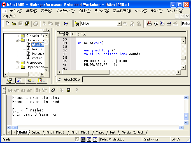This screenshot has width=191, height=143.
Task: Open the workspace pane dropdown arrow
Action: click(45, 30)
